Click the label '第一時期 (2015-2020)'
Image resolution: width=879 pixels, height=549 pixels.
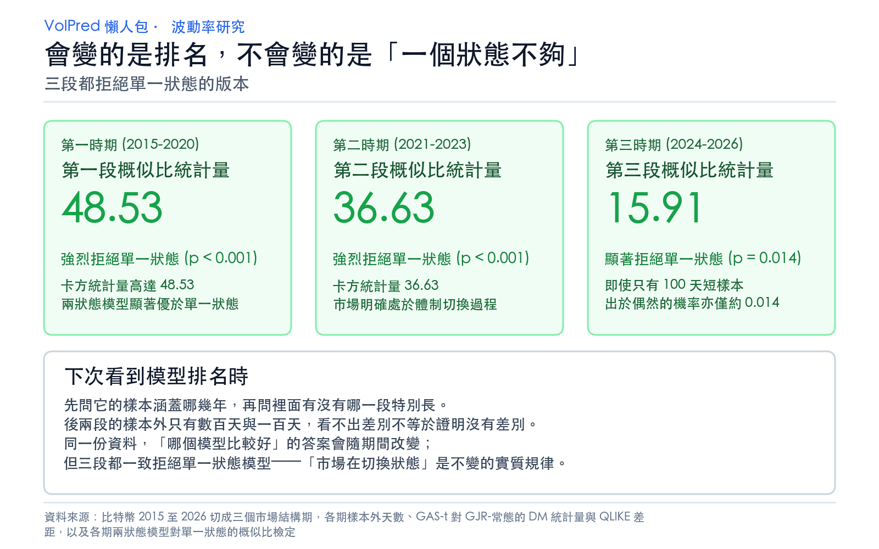pos(130,144)
